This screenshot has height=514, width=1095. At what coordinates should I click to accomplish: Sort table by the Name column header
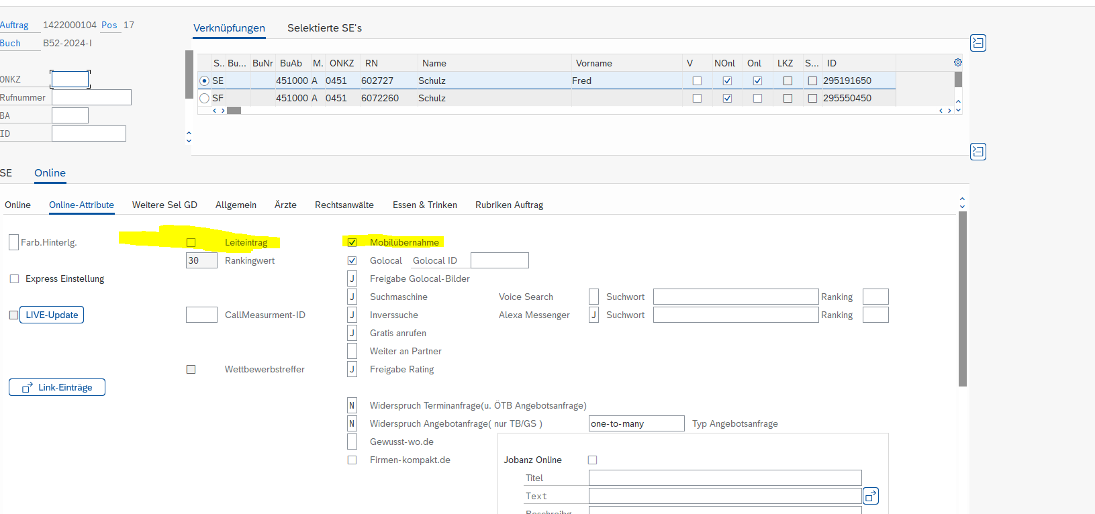(x=495, y=63)
